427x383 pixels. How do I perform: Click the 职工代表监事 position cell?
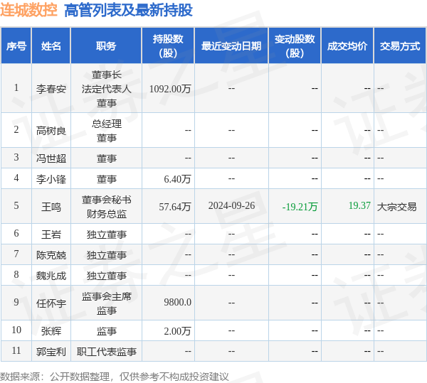[x=107, y=352]
